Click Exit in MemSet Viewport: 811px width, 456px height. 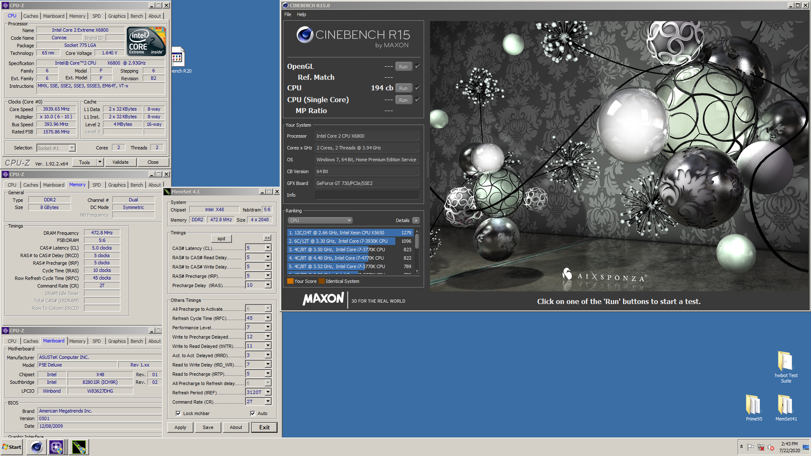click(264, 427)
